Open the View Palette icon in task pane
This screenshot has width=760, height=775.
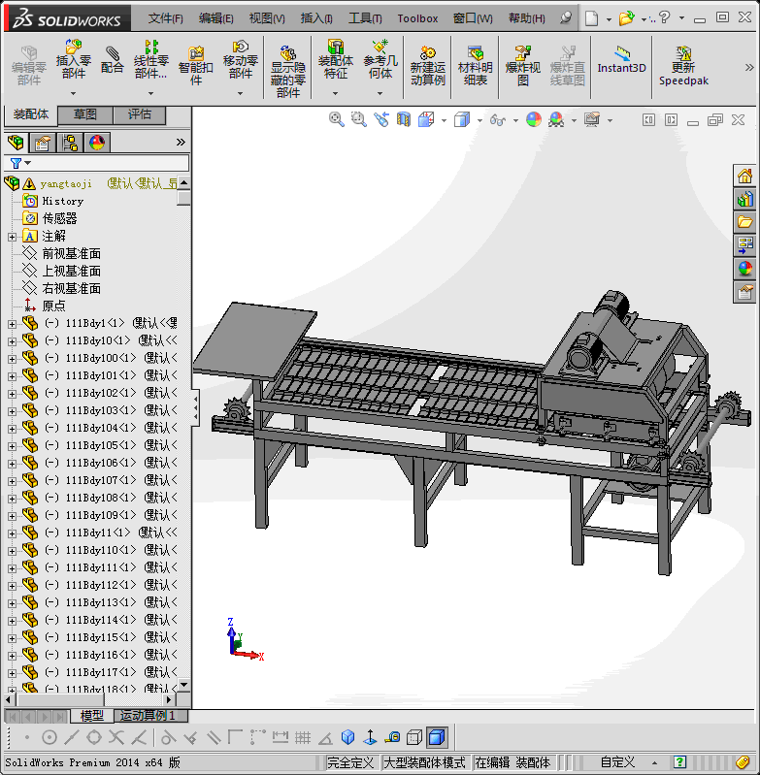[x=744, y=244]
